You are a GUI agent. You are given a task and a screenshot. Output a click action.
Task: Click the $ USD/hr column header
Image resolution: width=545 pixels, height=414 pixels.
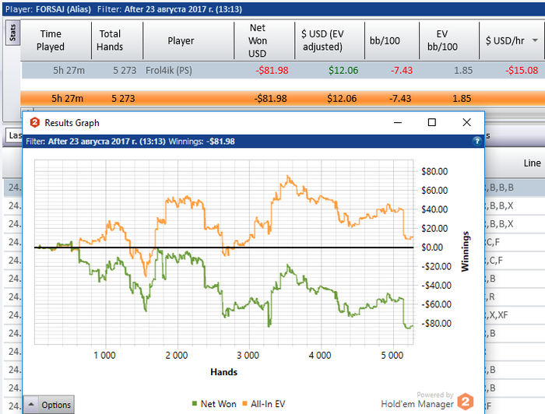coord(505,40)
